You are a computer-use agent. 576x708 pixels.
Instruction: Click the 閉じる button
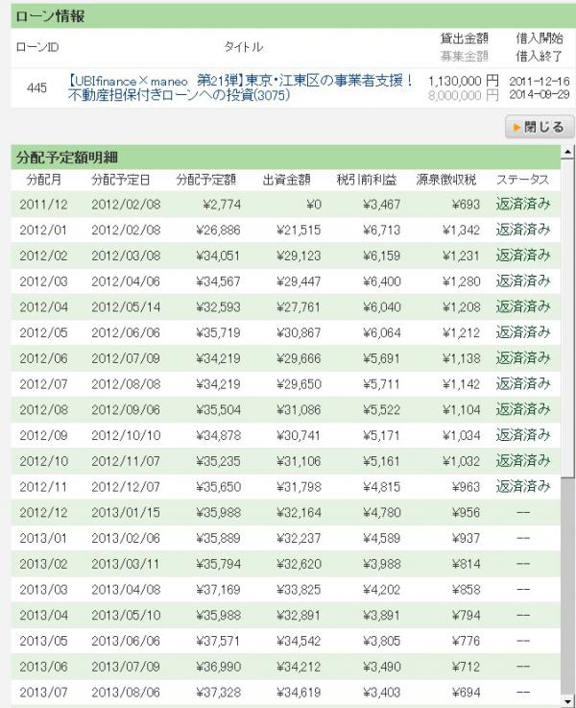(x=540, y=127)
